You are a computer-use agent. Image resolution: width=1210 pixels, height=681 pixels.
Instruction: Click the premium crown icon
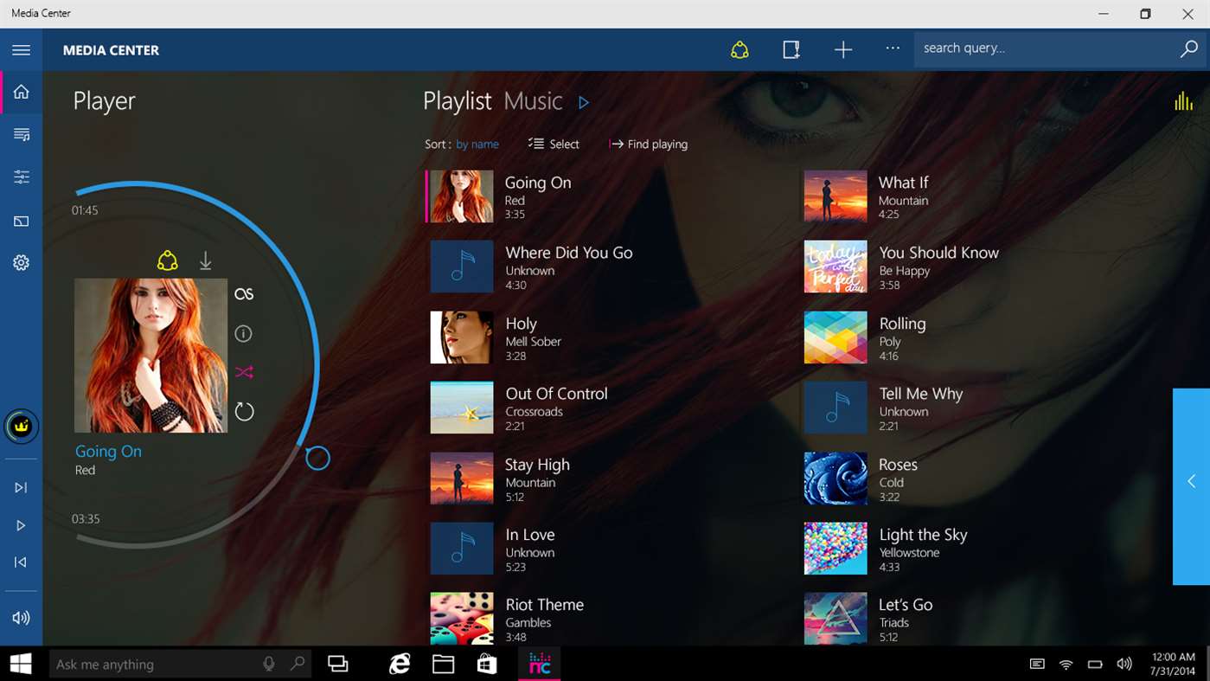click(21, 426)
